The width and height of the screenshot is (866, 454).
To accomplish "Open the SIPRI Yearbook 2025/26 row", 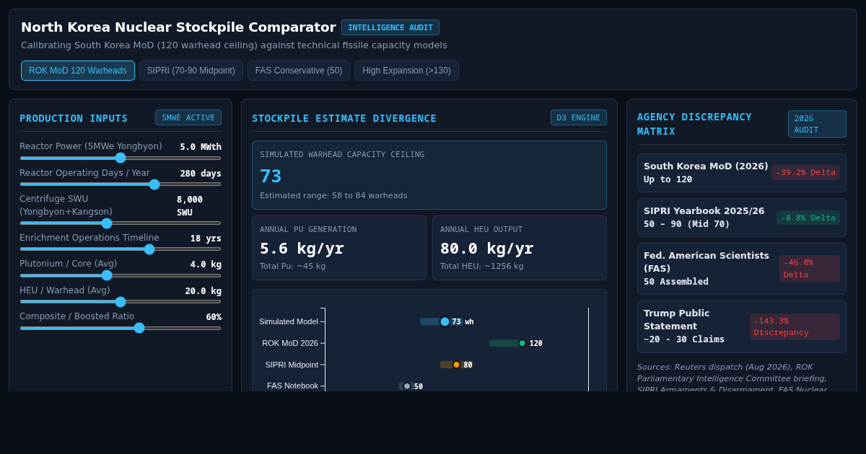I will pyautogui.click(x=742, y=218).
